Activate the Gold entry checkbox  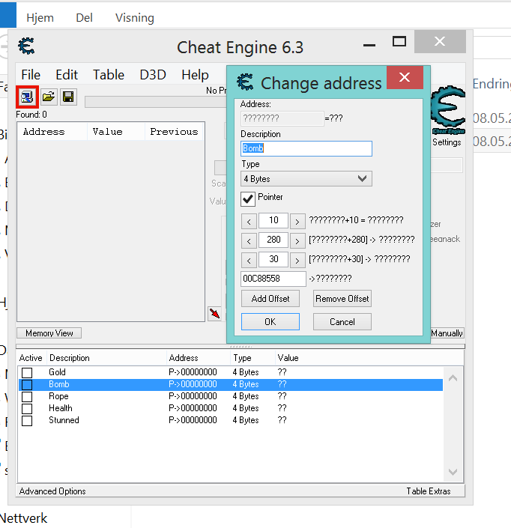[x=27, y=372]
